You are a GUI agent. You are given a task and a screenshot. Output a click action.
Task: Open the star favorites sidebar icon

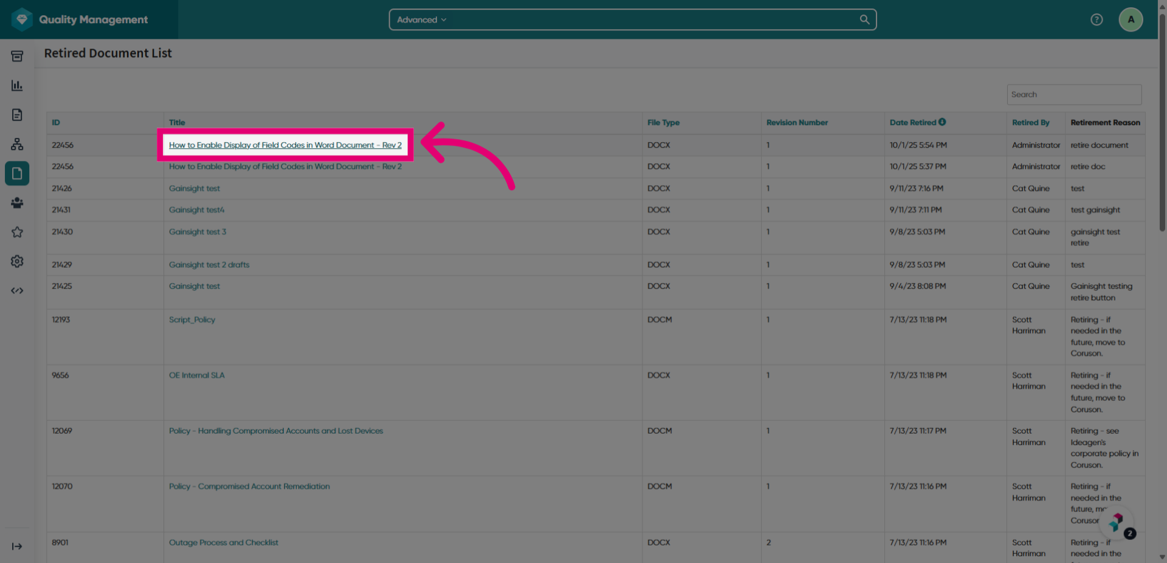17,232
